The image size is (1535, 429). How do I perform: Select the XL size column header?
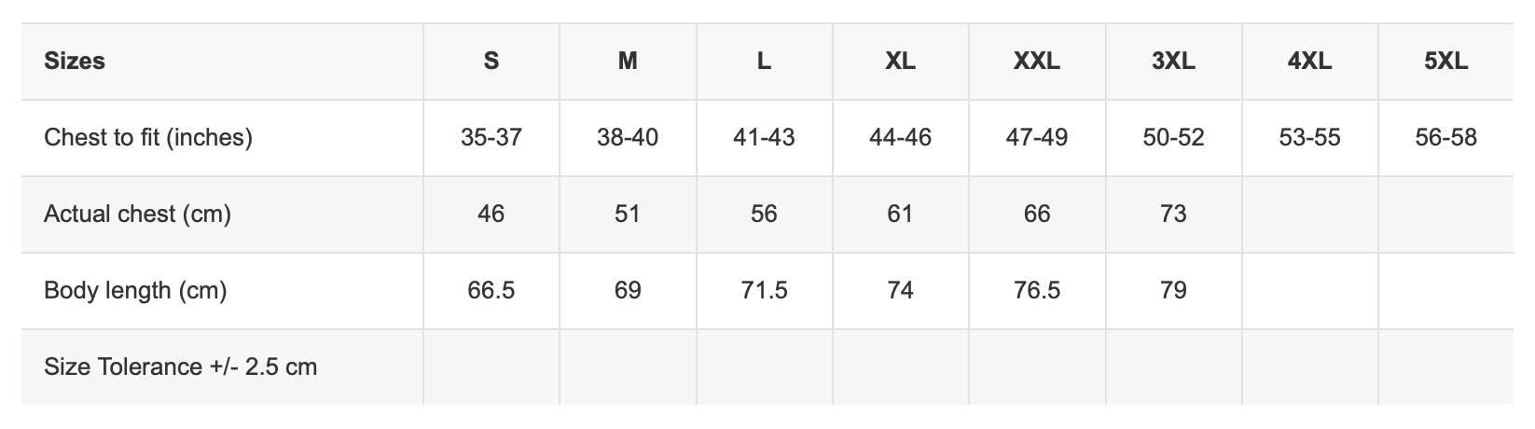900,62
